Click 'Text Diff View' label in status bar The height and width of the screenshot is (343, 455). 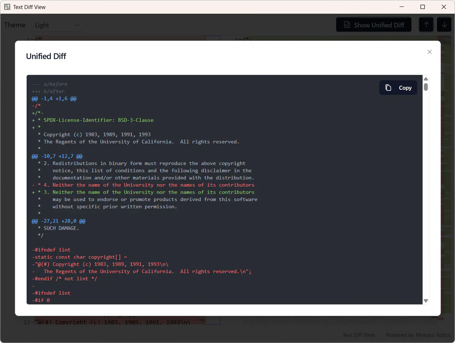(x=359, y=335)
